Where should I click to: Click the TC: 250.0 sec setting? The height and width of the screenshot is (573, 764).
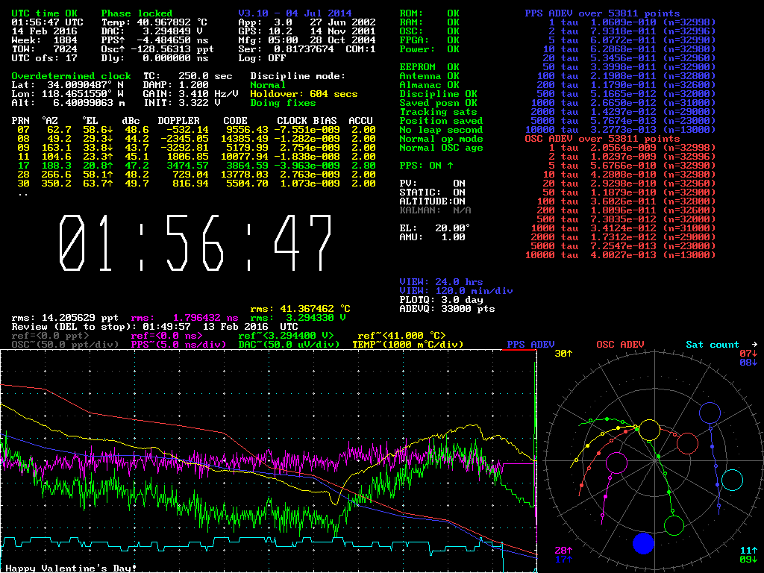coord(187,76)
